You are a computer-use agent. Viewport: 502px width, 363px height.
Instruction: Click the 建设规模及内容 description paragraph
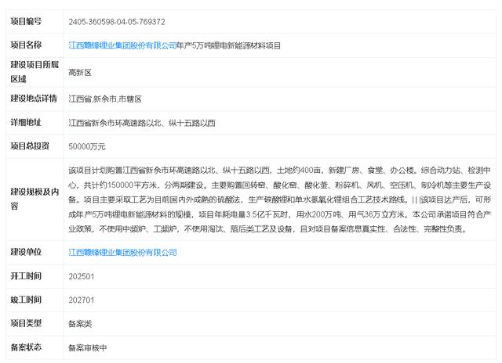[278, 199]
